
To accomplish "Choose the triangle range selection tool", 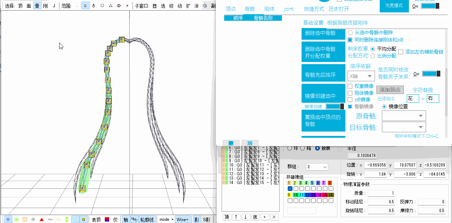I will 111,6.
